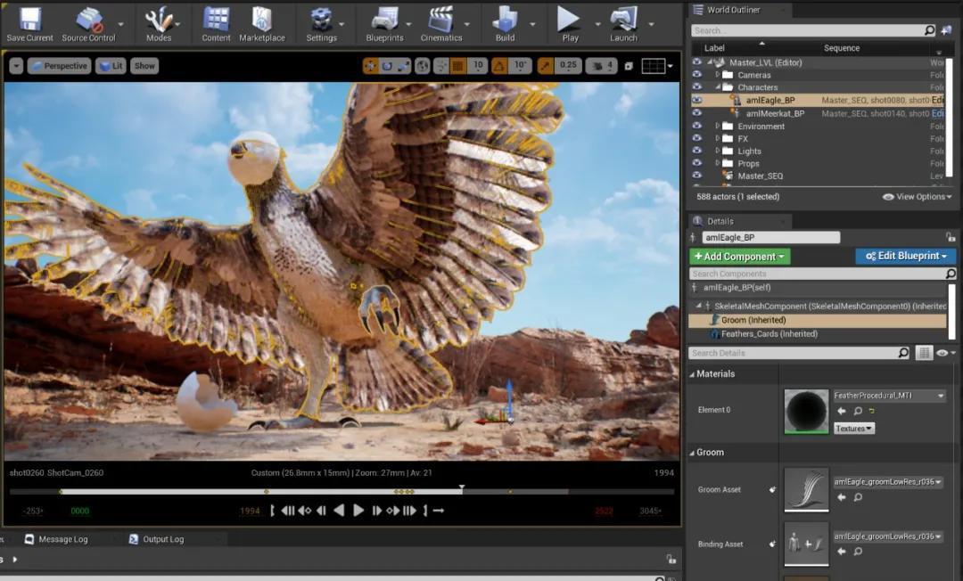
Task: Toggle visibility of Lights folder
Action: (696, 151)
